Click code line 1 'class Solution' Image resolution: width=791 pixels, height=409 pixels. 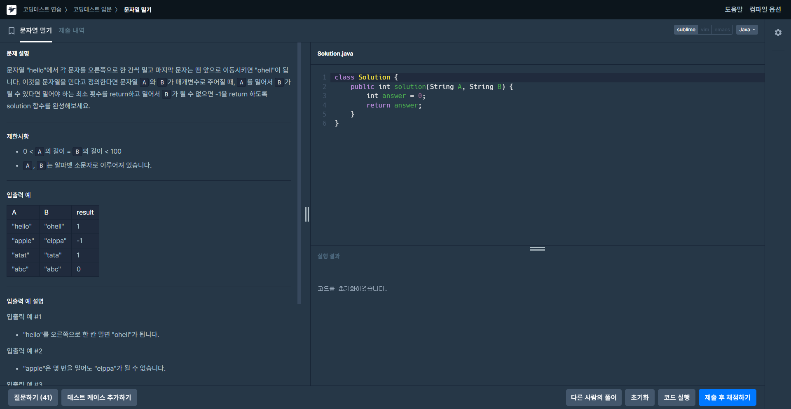(366, 77)
